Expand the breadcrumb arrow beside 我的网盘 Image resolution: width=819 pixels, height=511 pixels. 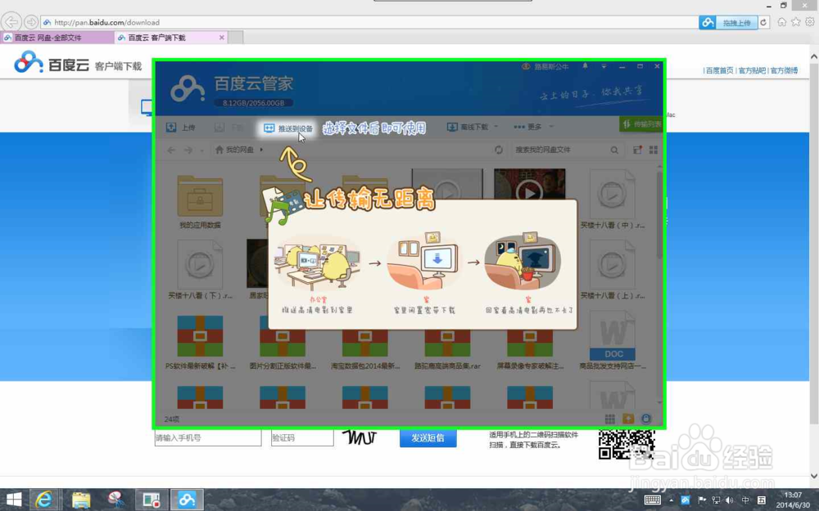pyautogui.click(x=262, y=150)
